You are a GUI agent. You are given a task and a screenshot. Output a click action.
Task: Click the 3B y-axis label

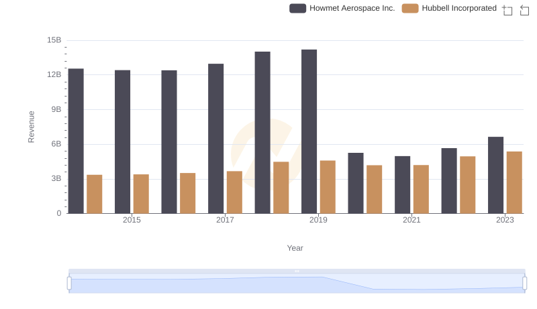click(x=56, y=179)
